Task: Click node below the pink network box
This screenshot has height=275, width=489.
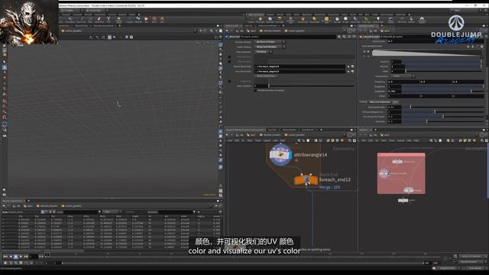Action: (403, 200)
